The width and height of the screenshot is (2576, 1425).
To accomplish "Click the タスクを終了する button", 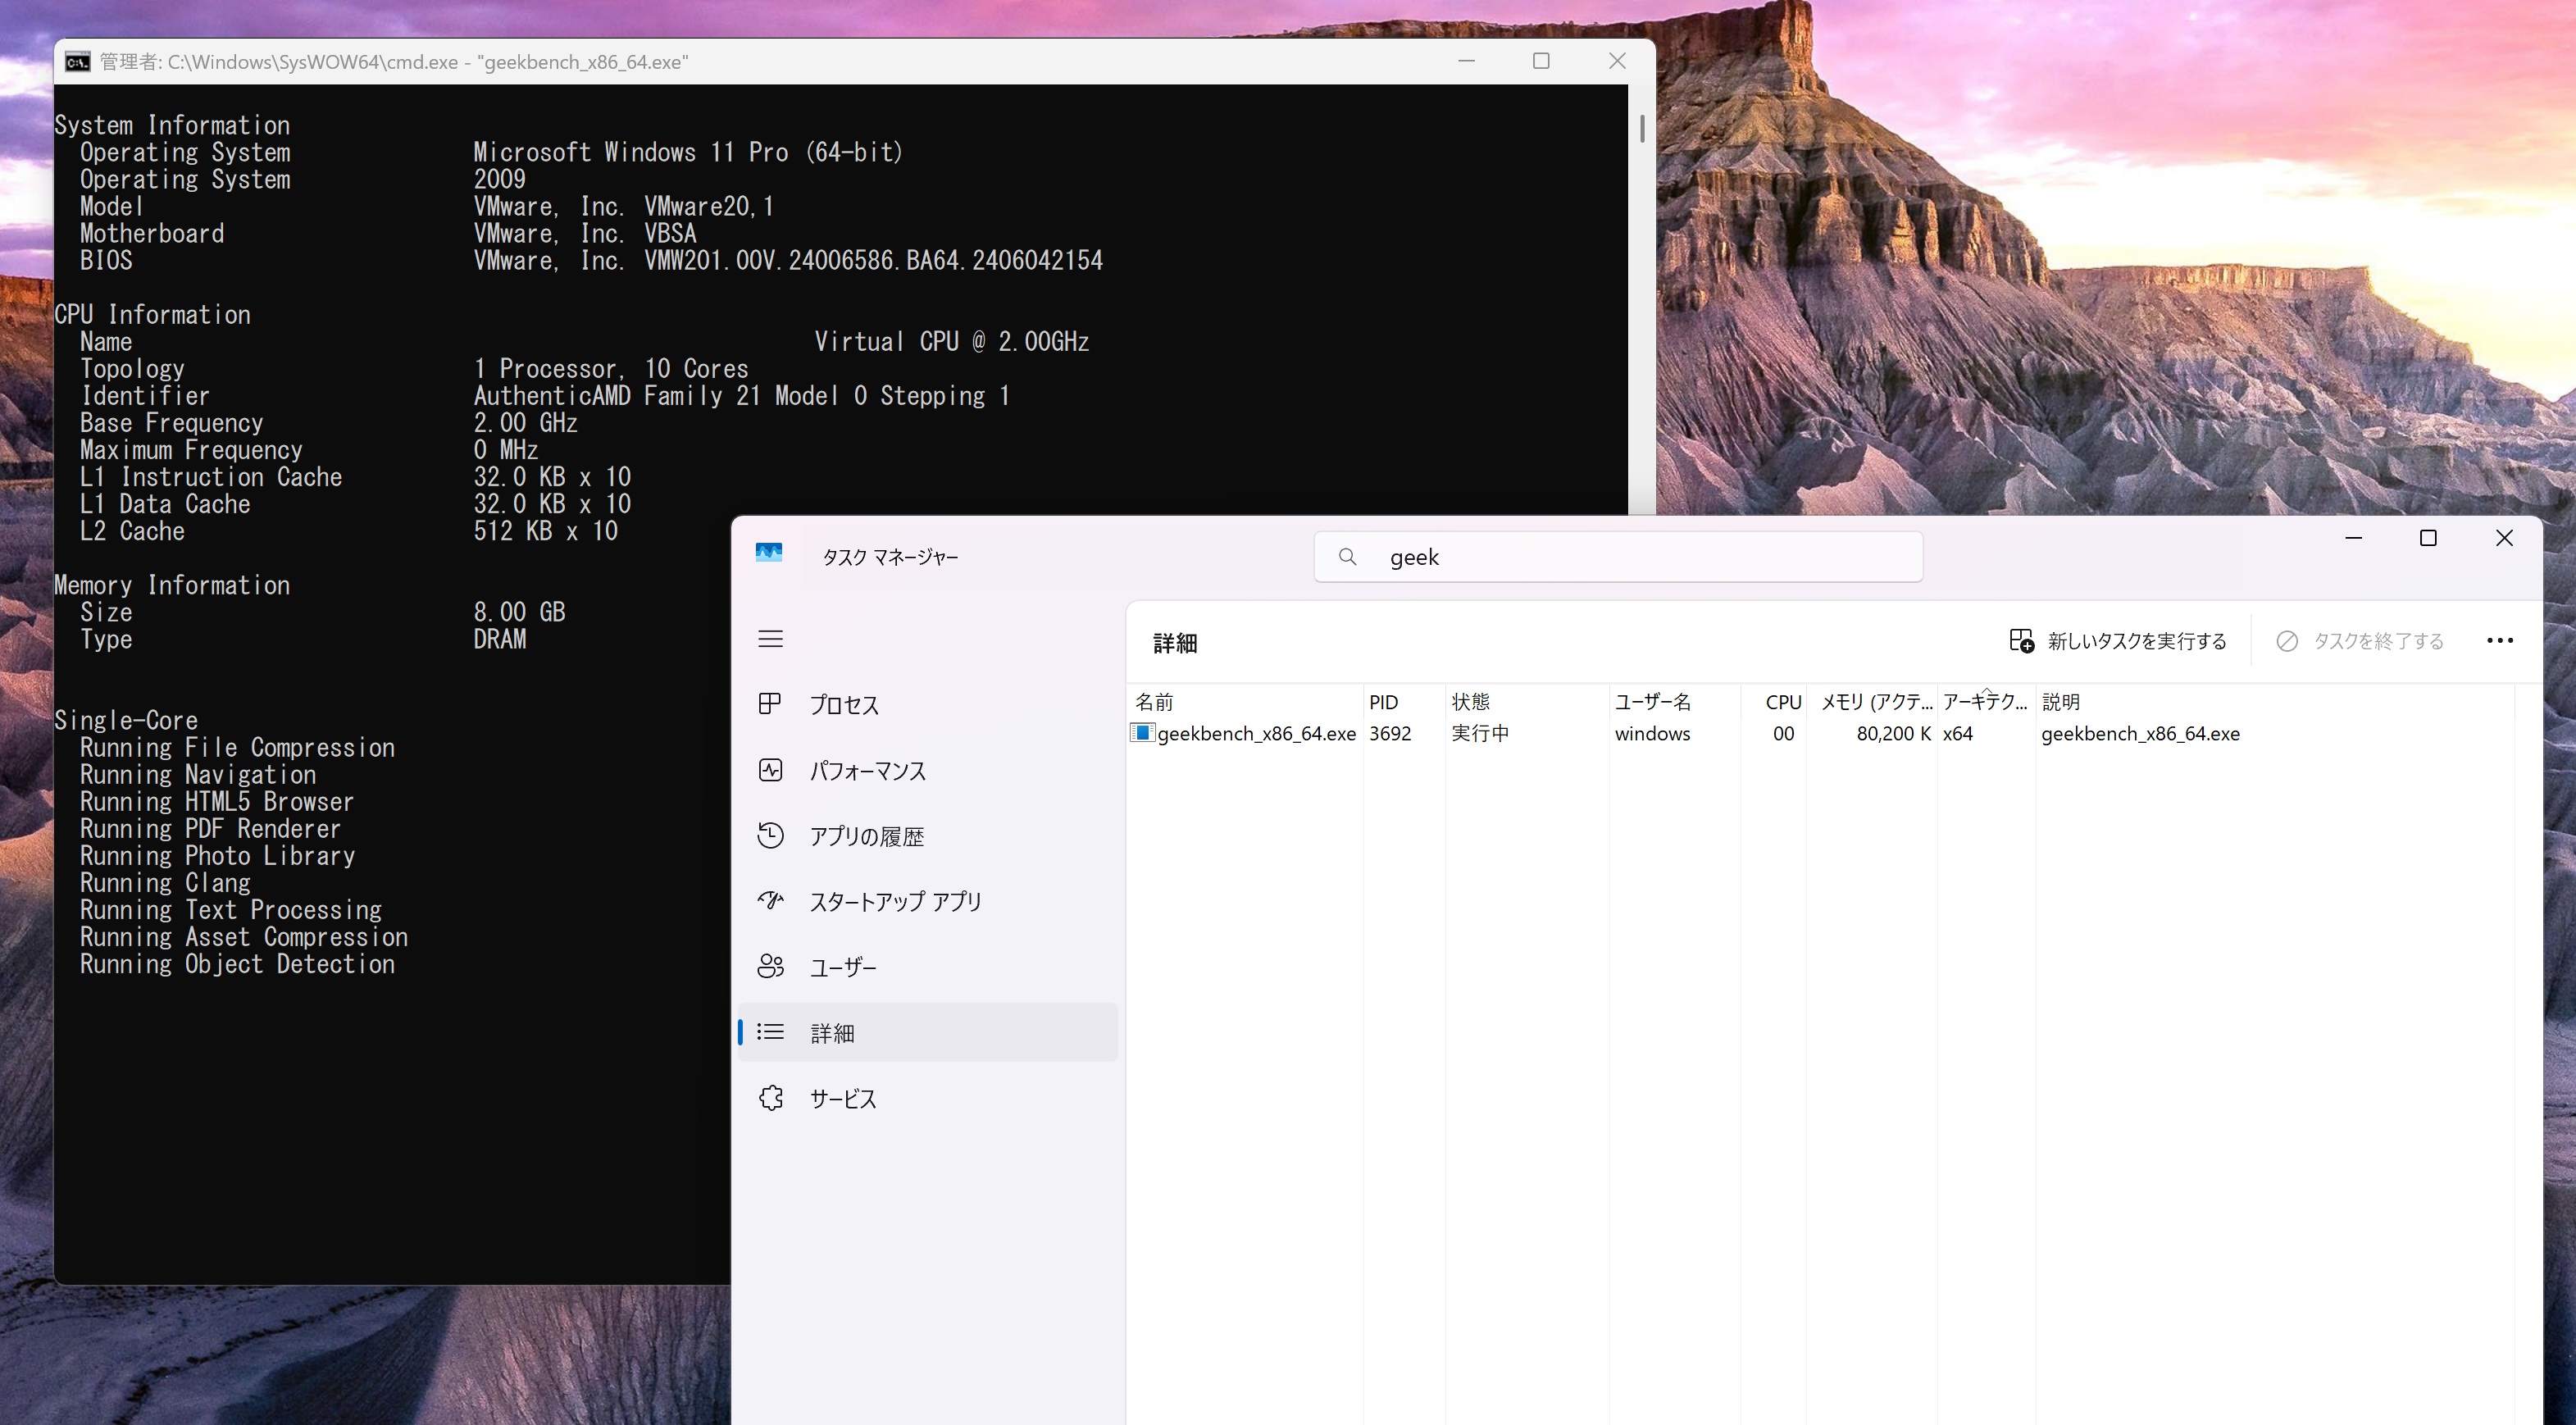I will [2359, 640].
